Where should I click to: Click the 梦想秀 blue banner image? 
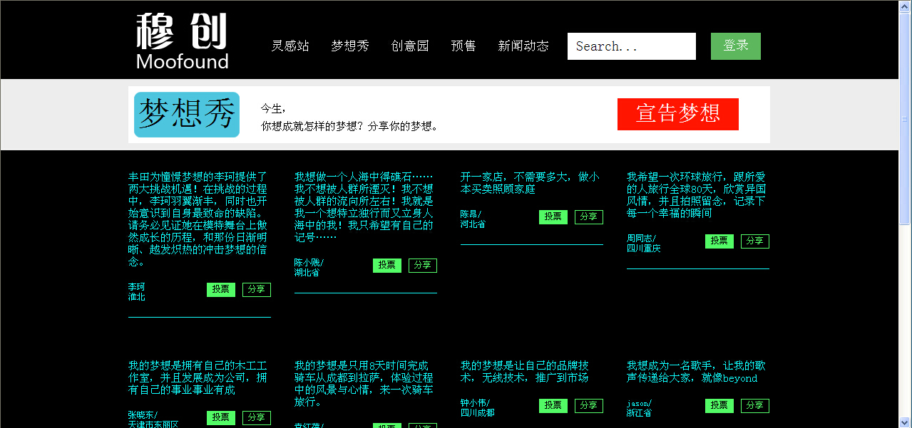187,115
